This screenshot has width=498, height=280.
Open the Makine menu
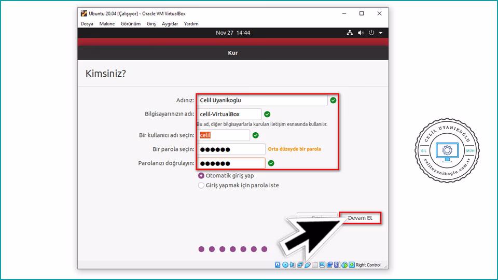tap(107, 24)
